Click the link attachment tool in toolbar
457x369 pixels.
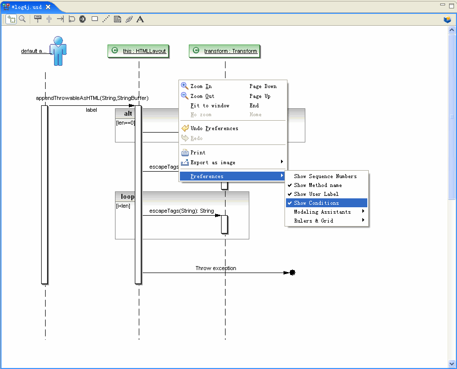point(129,19)
